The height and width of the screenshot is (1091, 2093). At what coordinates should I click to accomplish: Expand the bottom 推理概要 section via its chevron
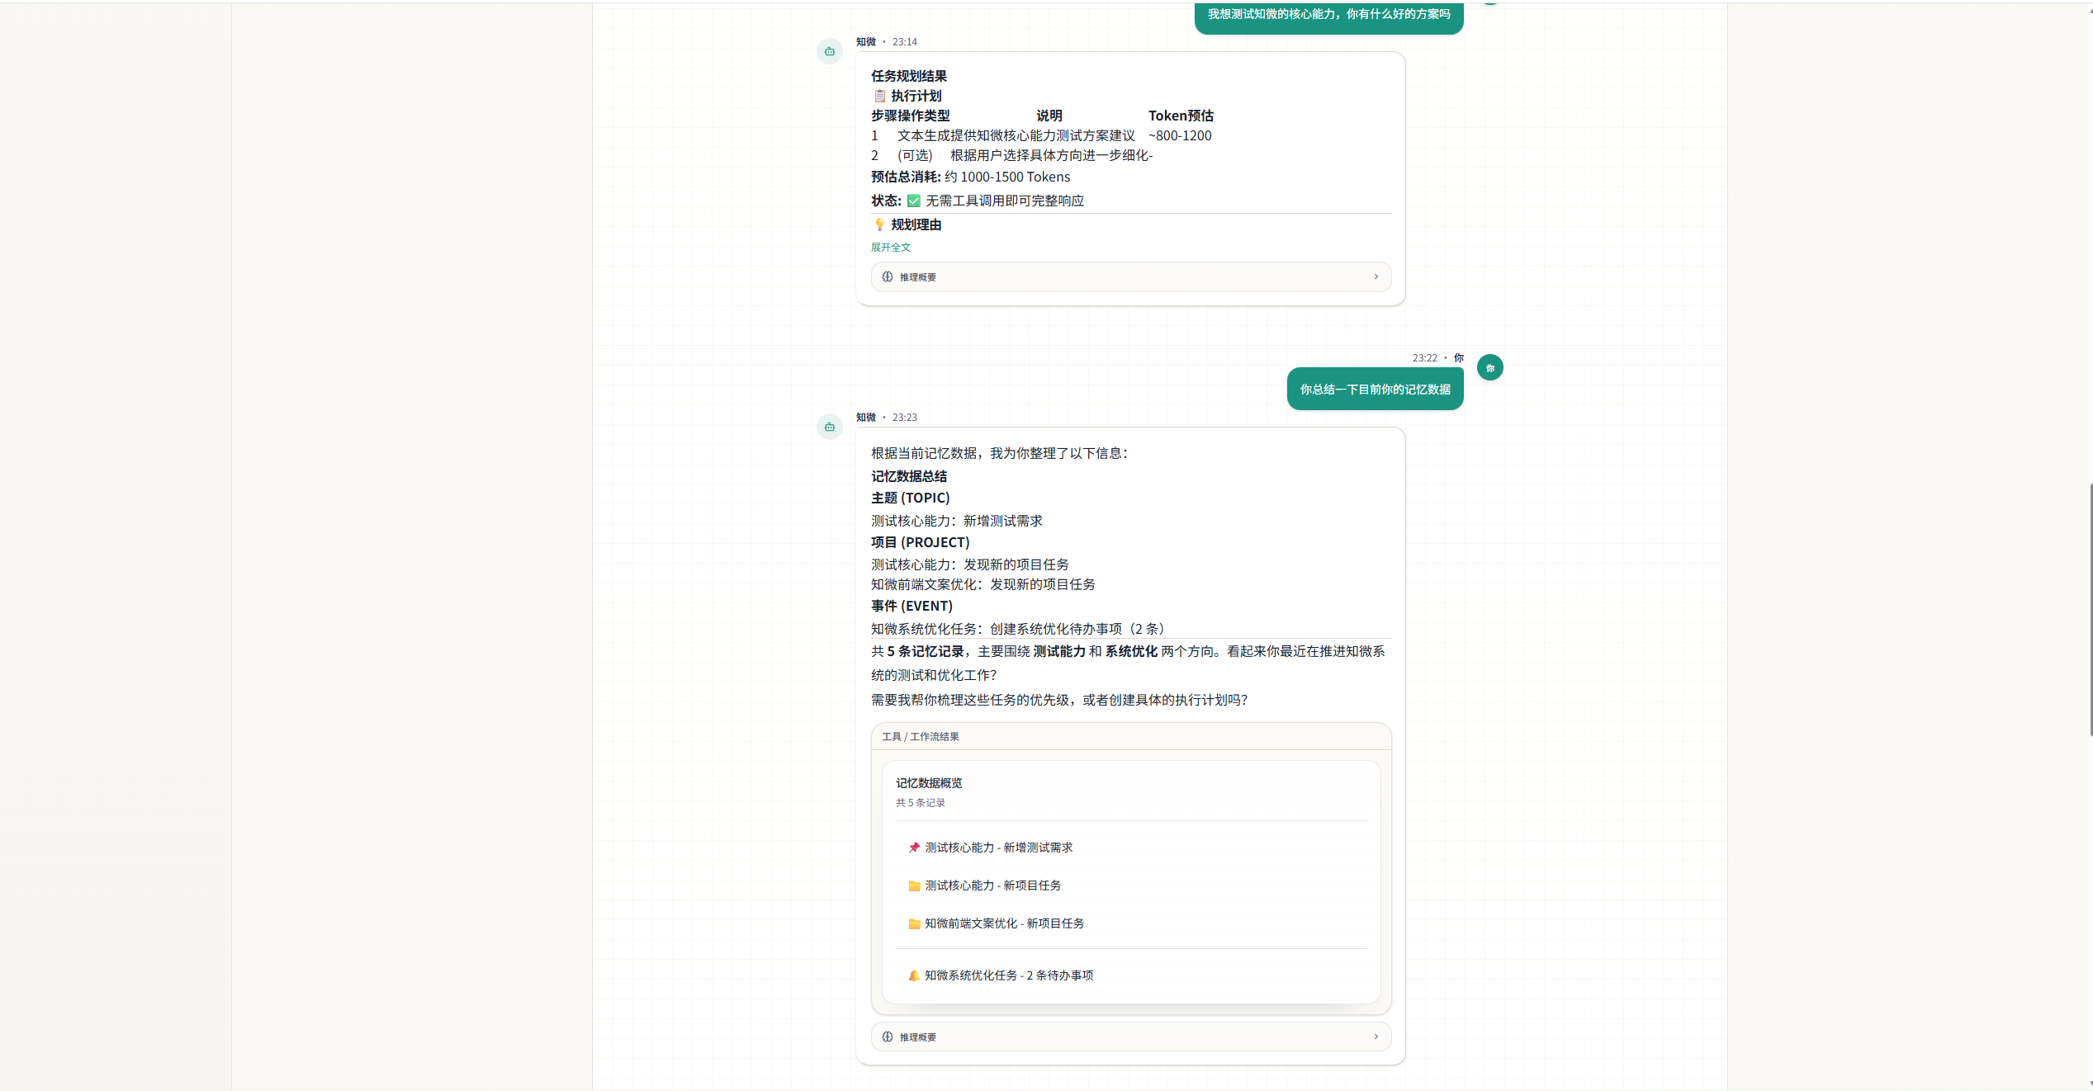pyautogui.click(x=1376, y=1037)
